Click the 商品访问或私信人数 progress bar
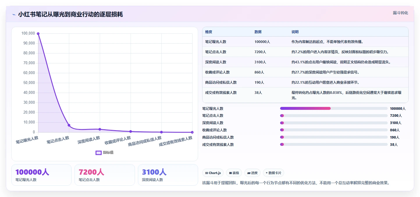The width and height of the screenshot is (420, 197). pos(334,137)
